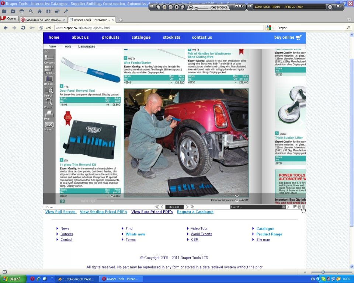Click the browser back arrow
The width and height of the screenshot is (354, 283).
click(6, 28)
